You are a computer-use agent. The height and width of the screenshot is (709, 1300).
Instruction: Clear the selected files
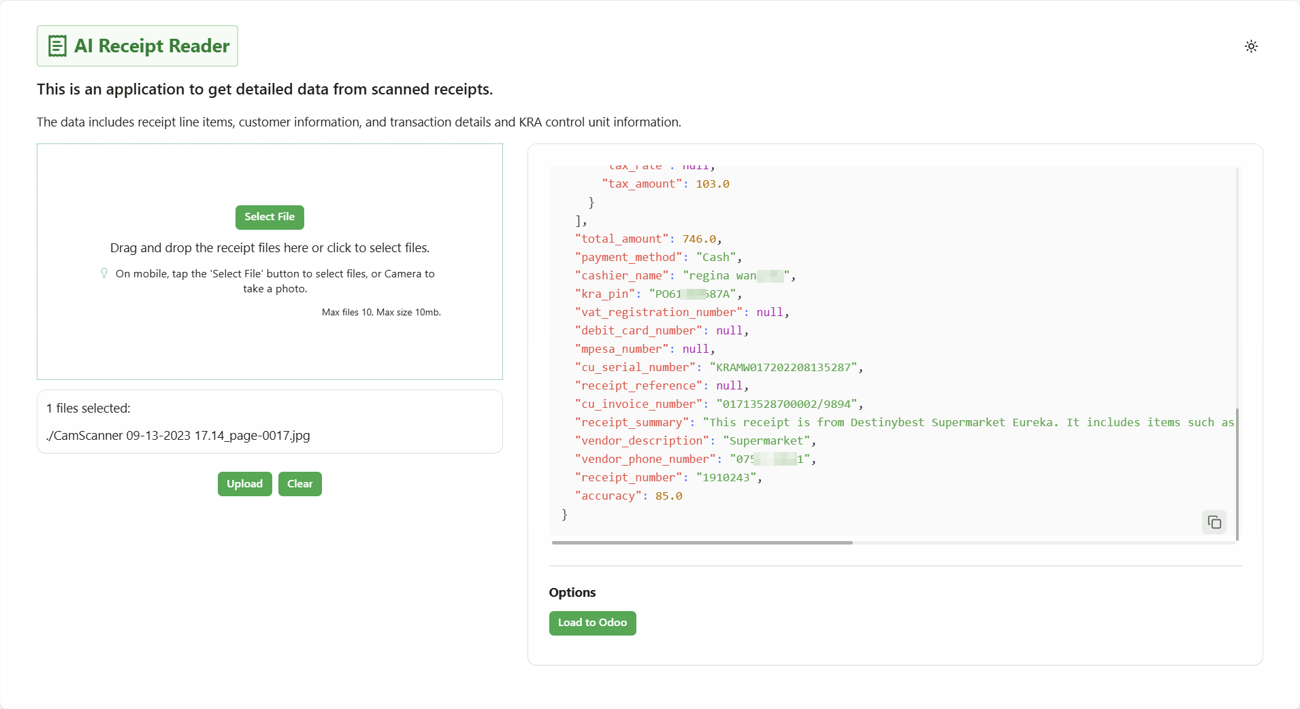pyautogui.click(x=300, y=484)
